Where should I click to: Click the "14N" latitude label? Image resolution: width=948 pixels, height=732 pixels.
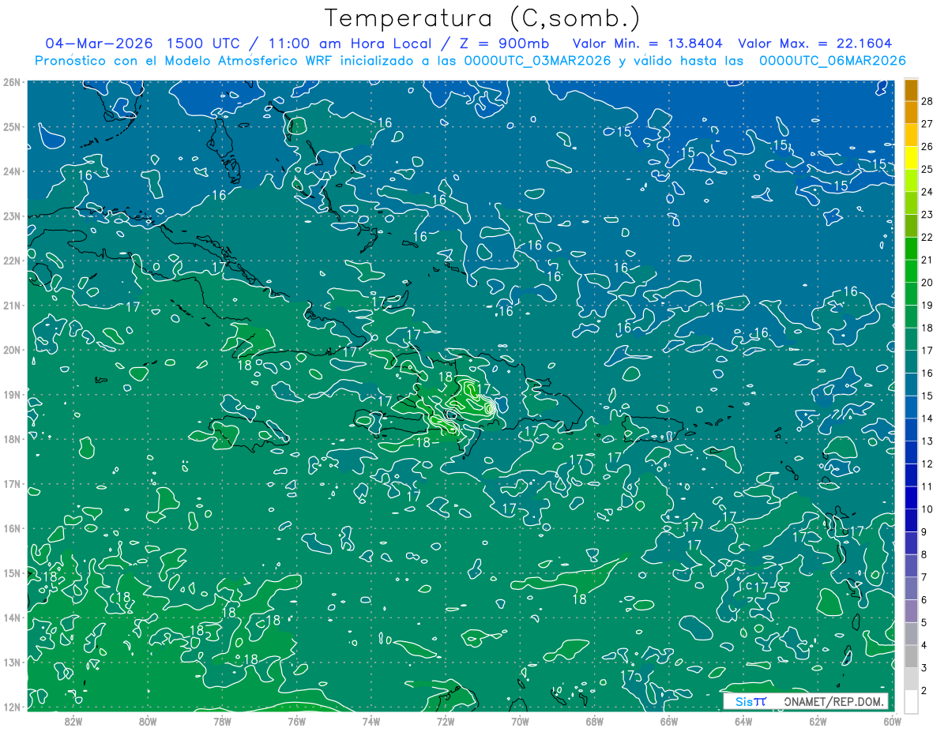[x=11, y=618]
